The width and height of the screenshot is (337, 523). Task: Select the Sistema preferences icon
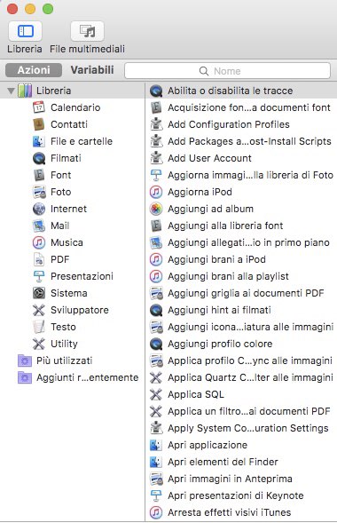pos(39,293)
